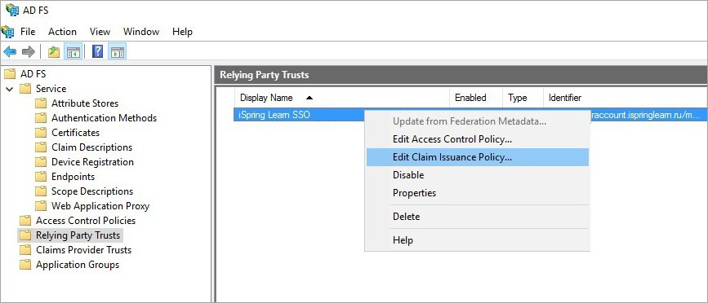Viewport: 708px width, 303px height.
Task: Click the Certificates folder icon
Action: (x=41, y=133)
